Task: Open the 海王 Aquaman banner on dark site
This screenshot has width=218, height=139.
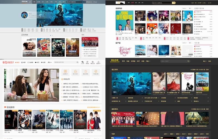Action: tap(131, 84)
